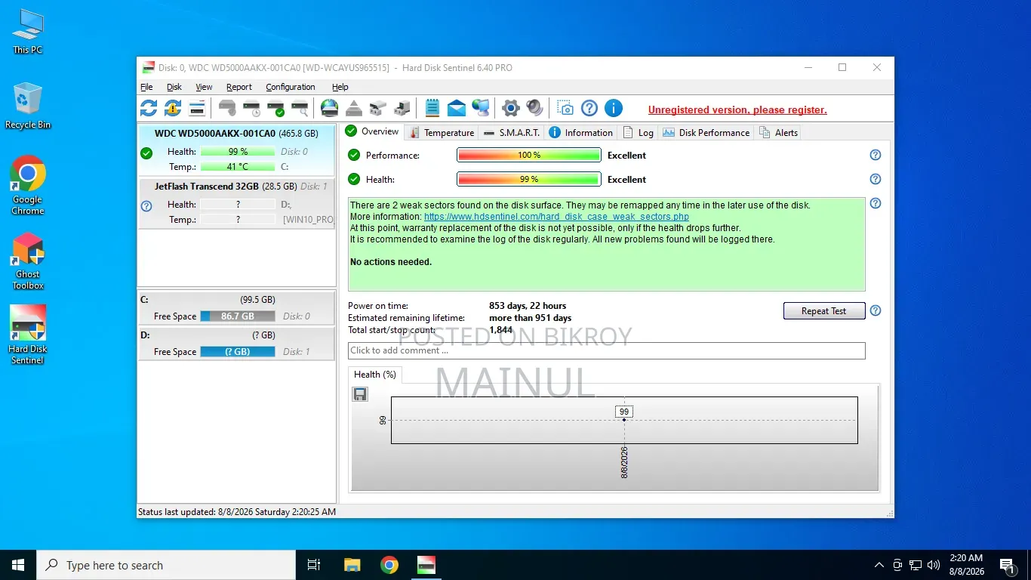Open Ghost Toolbox desktop shortcut
1031x580 pixels.
(x=28, y=261)
